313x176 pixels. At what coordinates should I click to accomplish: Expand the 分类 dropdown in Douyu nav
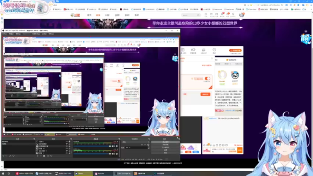click(x=107, y=15)
